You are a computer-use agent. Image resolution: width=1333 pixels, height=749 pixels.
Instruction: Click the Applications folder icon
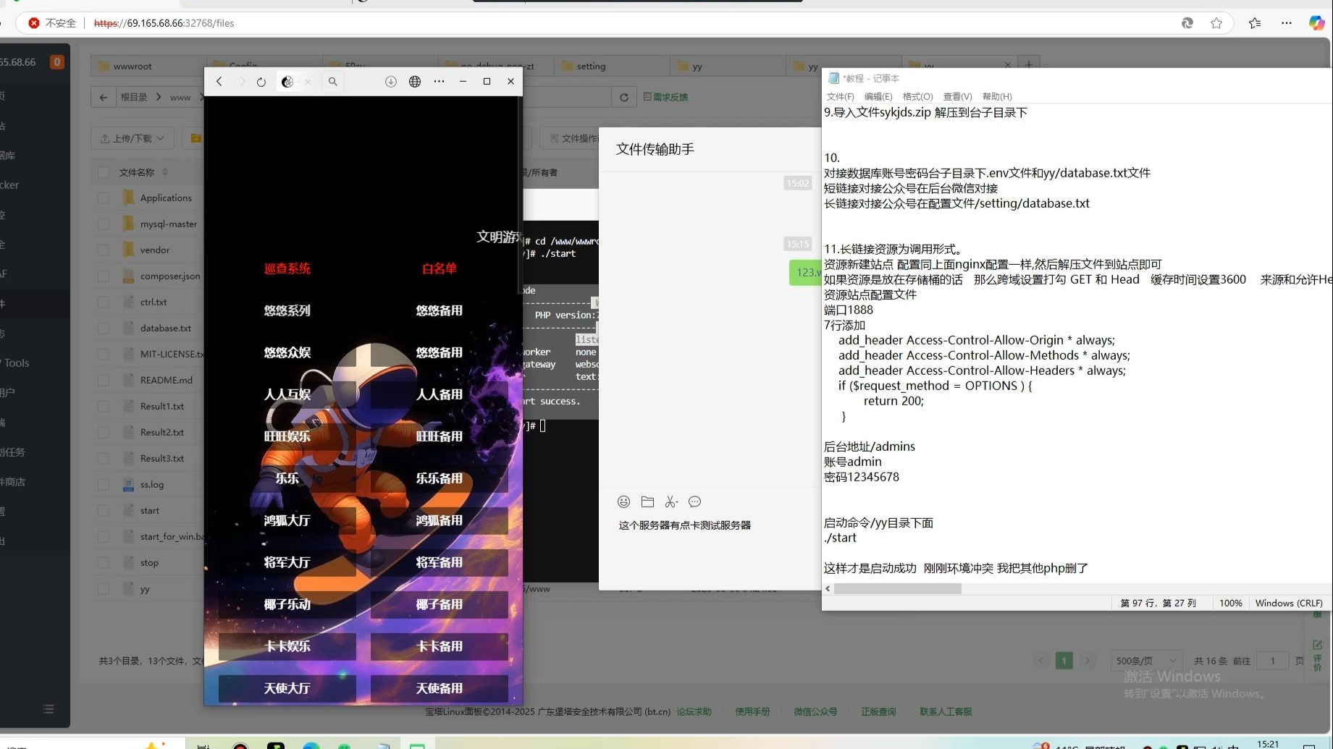click(128, 198)
